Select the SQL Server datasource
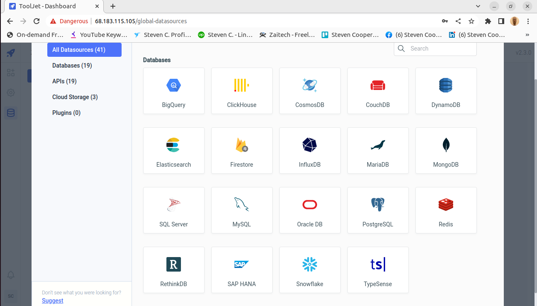Screen dimensions: 537x306 pyautogui.click(x=174, y=210)
